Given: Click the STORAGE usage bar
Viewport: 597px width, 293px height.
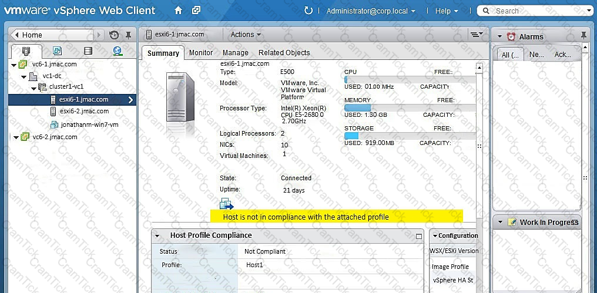Looking at the screenshot, I should click(410, 136).
